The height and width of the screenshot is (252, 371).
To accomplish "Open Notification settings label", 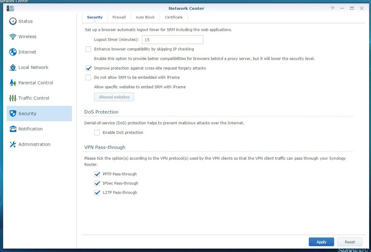I will click(30, 129).
